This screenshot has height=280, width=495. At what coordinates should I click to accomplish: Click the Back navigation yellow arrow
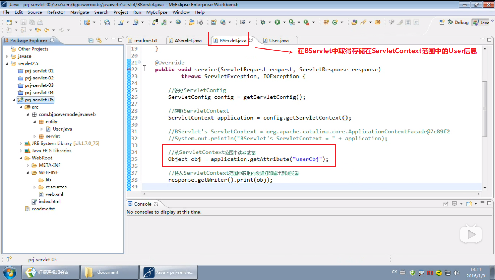(47, 30)
